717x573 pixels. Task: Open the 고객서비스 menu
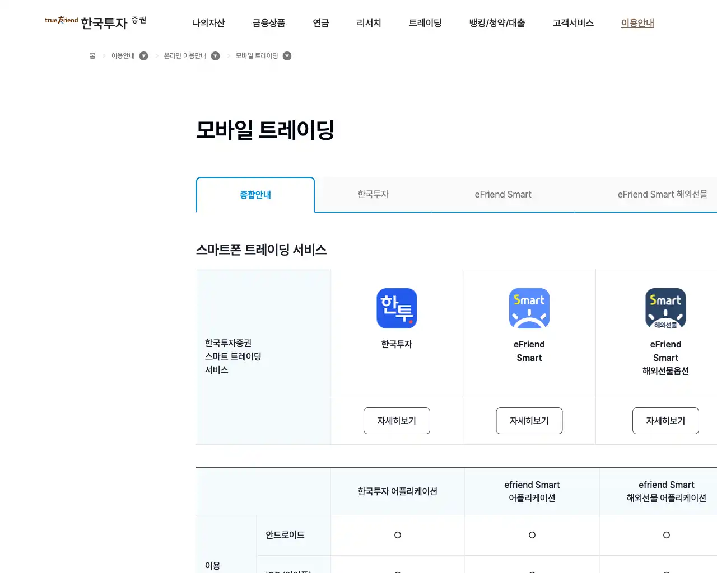573,23
